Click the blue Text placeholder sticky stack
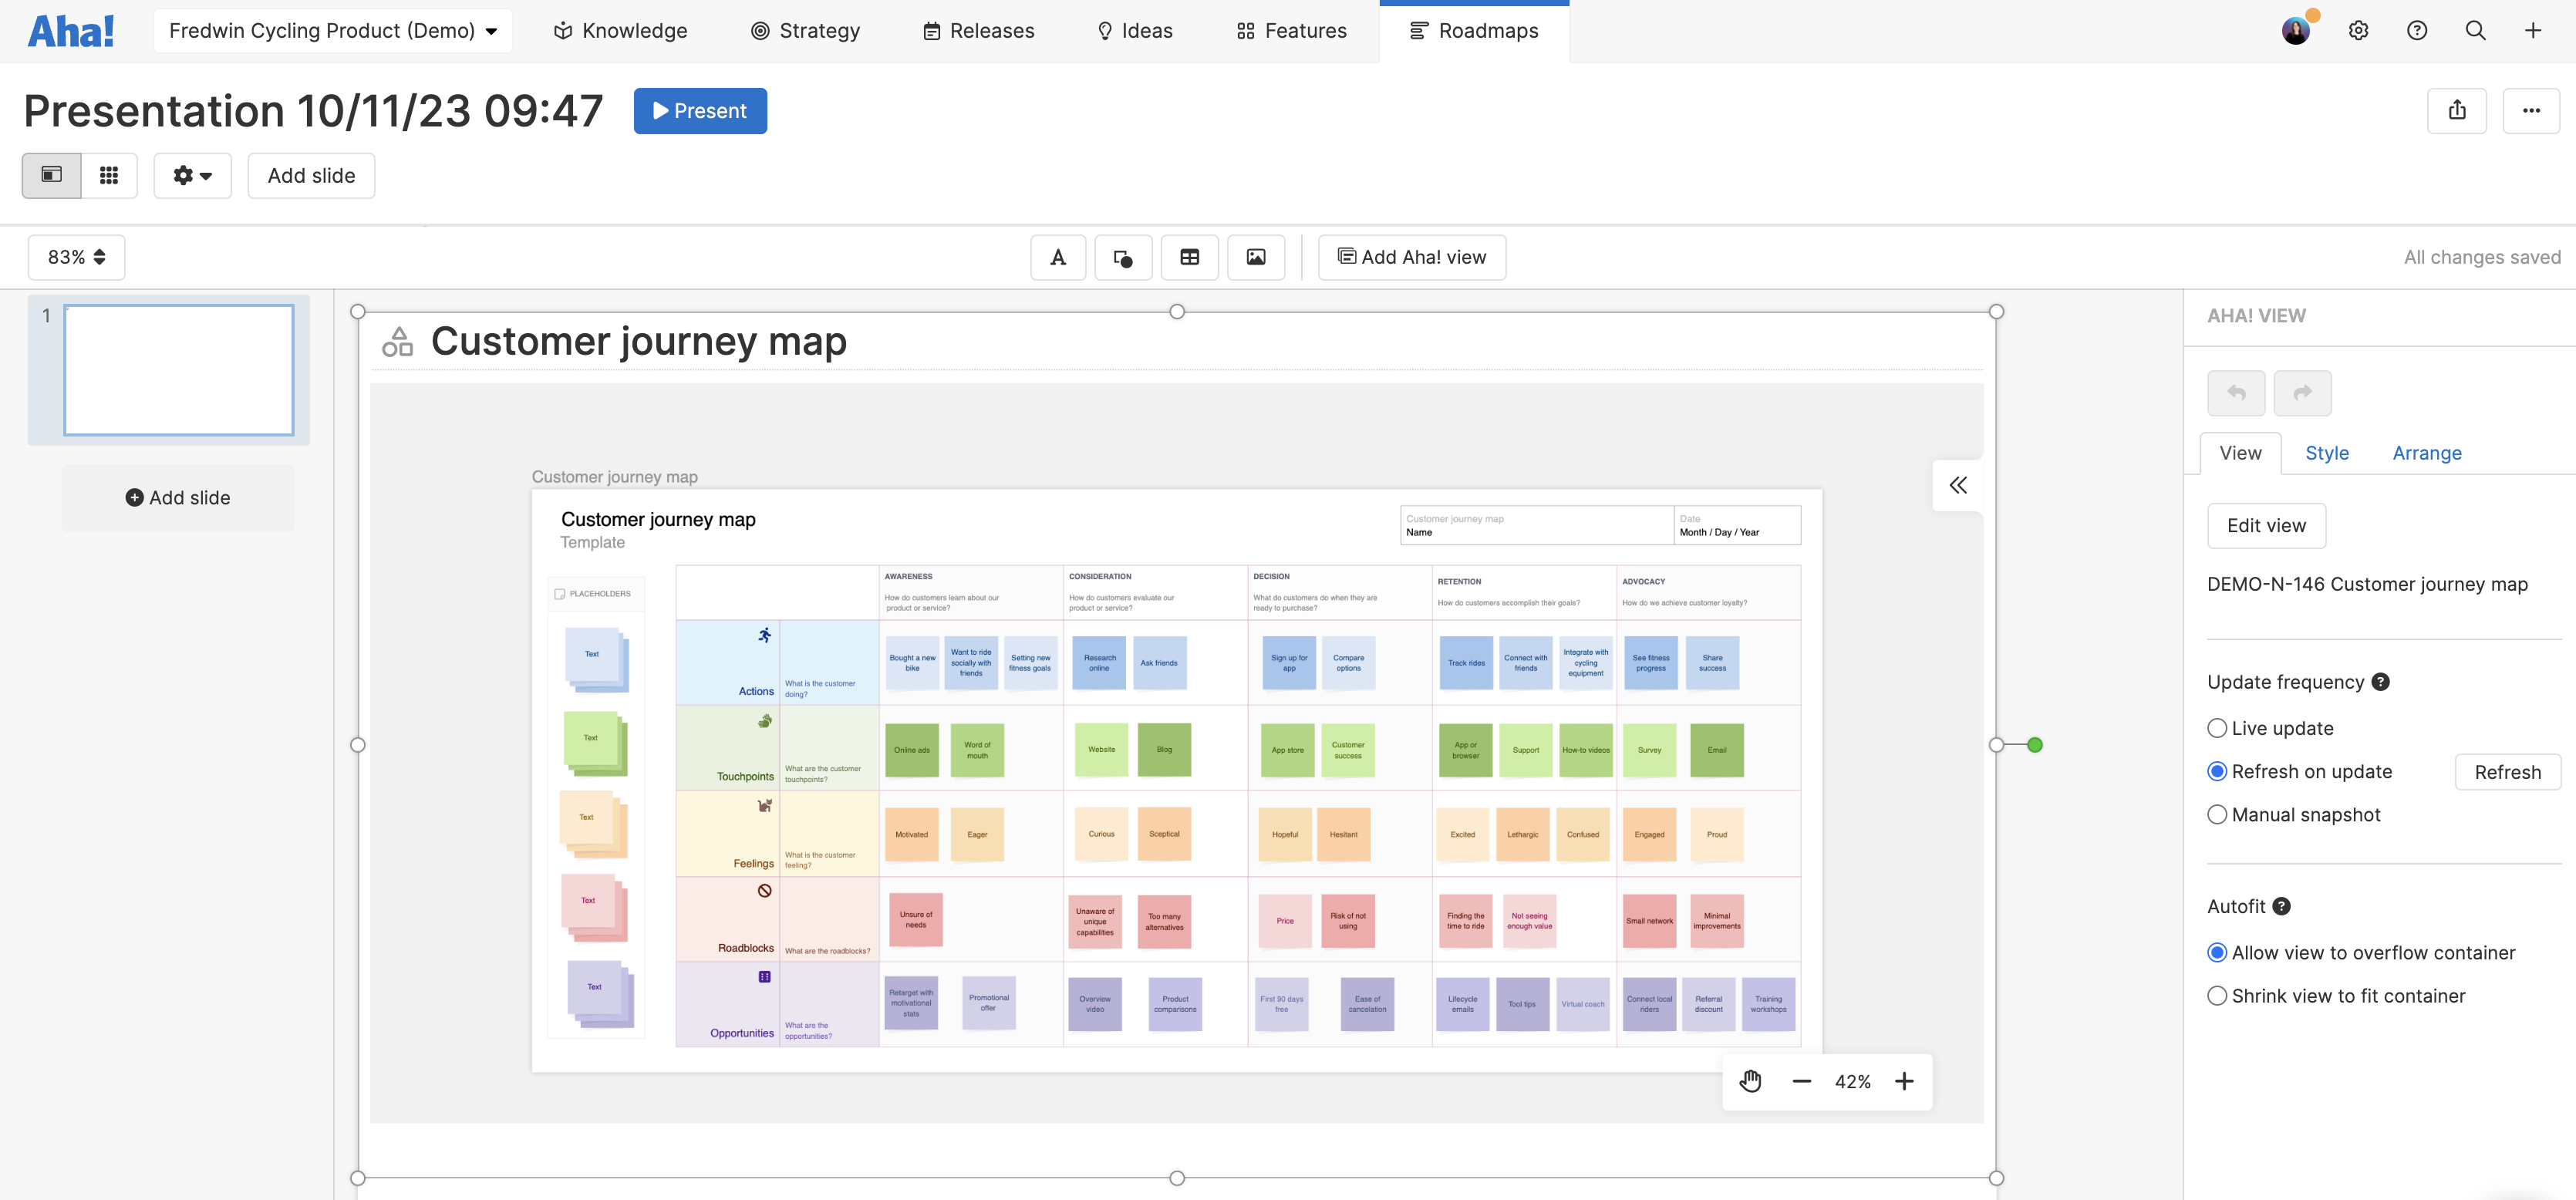Screen dimensions: 2576x1200 (597, 660)
